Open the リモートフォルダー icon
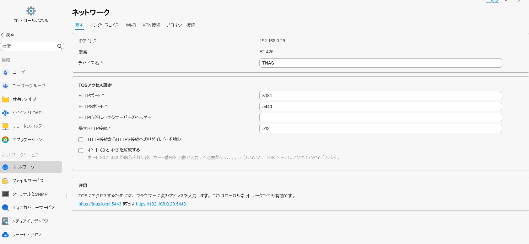 click(5, 126)
